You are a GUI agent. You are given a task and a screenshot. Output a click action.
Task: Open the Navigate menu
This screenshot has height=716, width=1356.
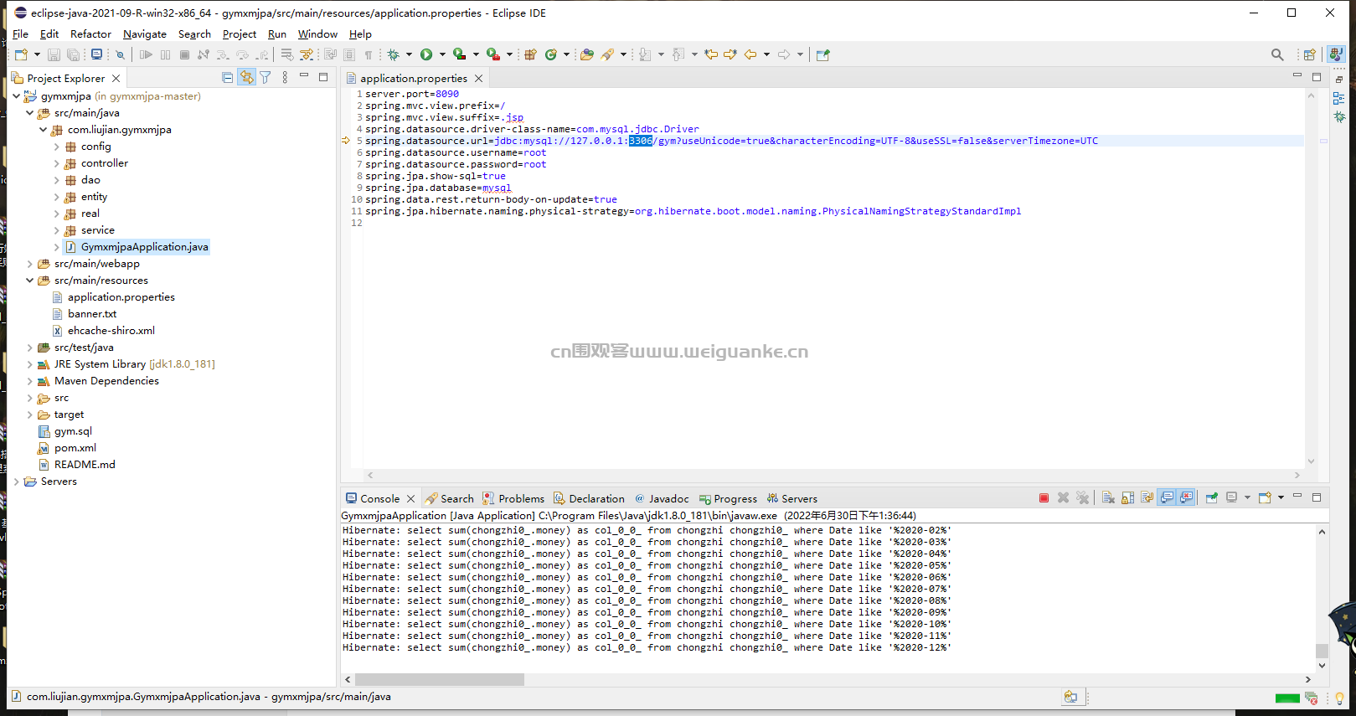[x=144, y=34]
